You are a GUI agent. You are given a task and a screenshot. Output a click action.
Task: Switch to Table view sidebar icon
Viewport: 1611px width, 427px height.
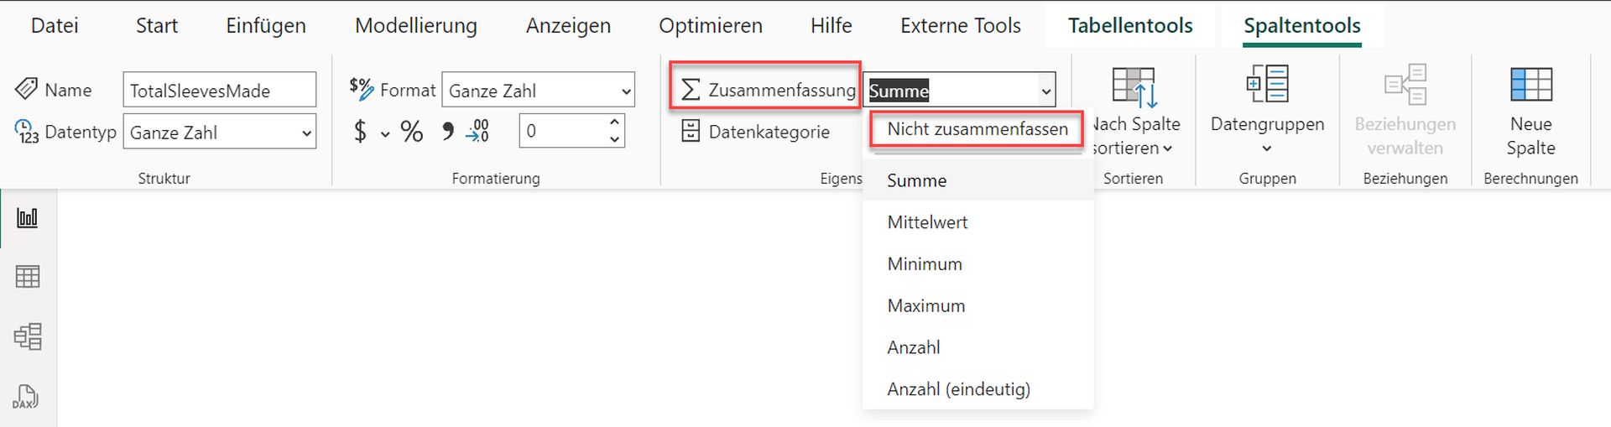[28, 277]
